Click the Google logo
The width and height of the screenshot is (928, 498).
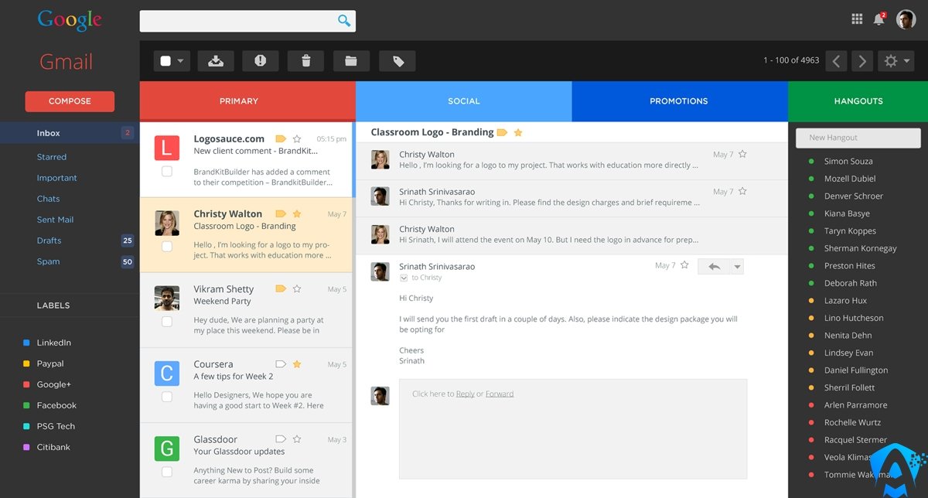(70, 21)
